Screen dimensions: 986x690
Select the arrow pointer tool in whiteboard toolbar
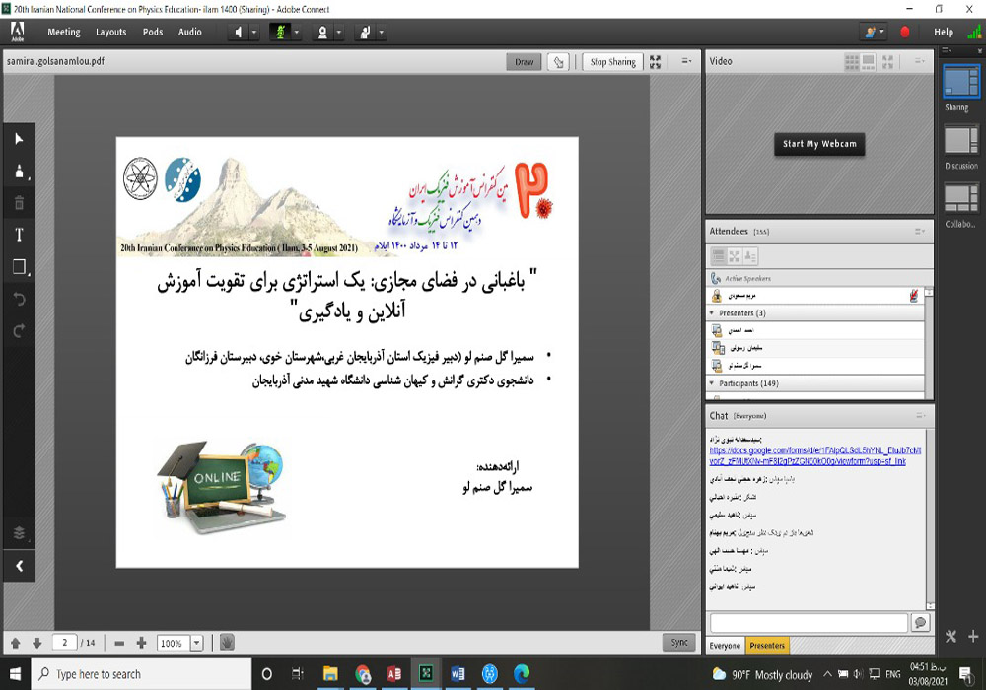tap(19, 139)
